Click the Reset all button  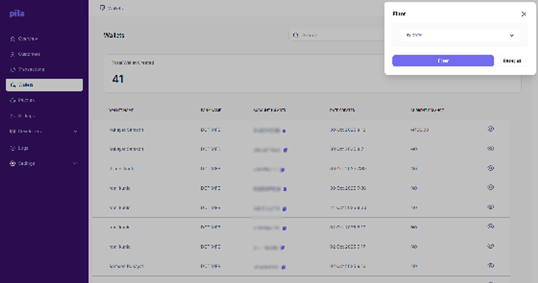(512, 61)
